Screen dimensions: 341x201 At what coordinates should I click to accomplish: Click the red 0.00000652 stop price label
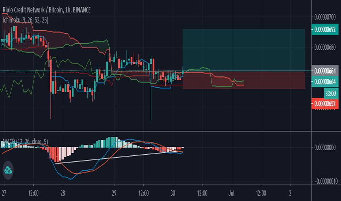pos(325,103)
